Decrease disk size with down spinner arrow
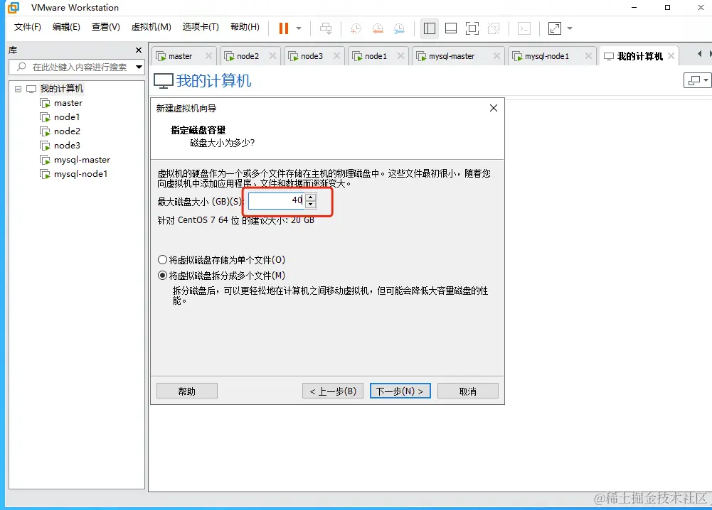Screen dimensions: 712x510 tap(311, 204)
